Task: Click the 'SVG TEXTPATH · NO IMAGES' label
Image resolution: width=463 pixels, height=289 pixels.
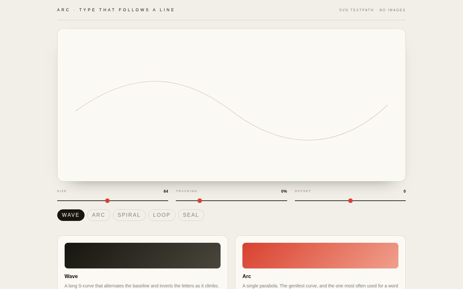Action: tap(372, 10)
